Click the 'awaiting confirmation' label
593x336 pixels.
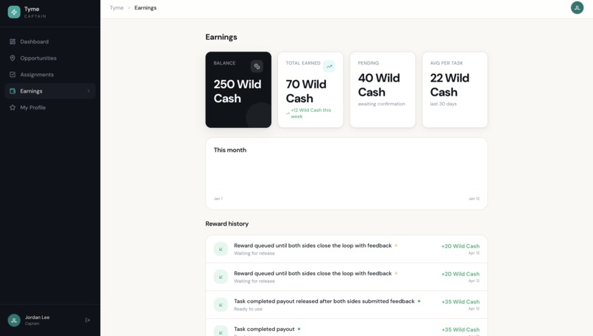[381, 104]
